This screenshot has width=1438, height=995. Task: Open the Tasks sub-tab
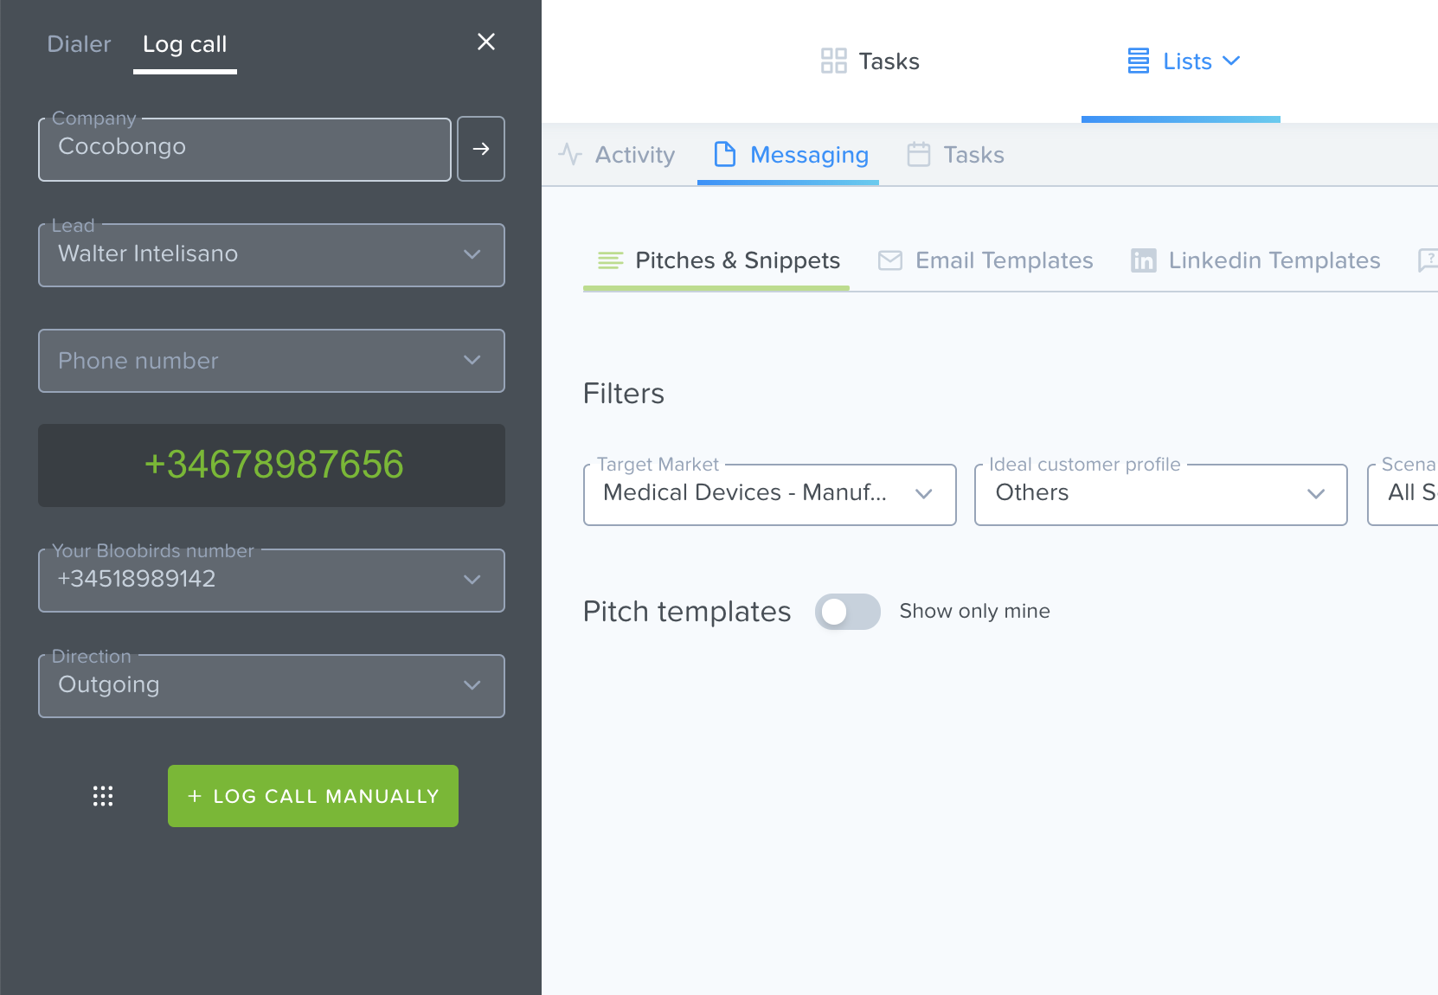(x=956, y=155)
